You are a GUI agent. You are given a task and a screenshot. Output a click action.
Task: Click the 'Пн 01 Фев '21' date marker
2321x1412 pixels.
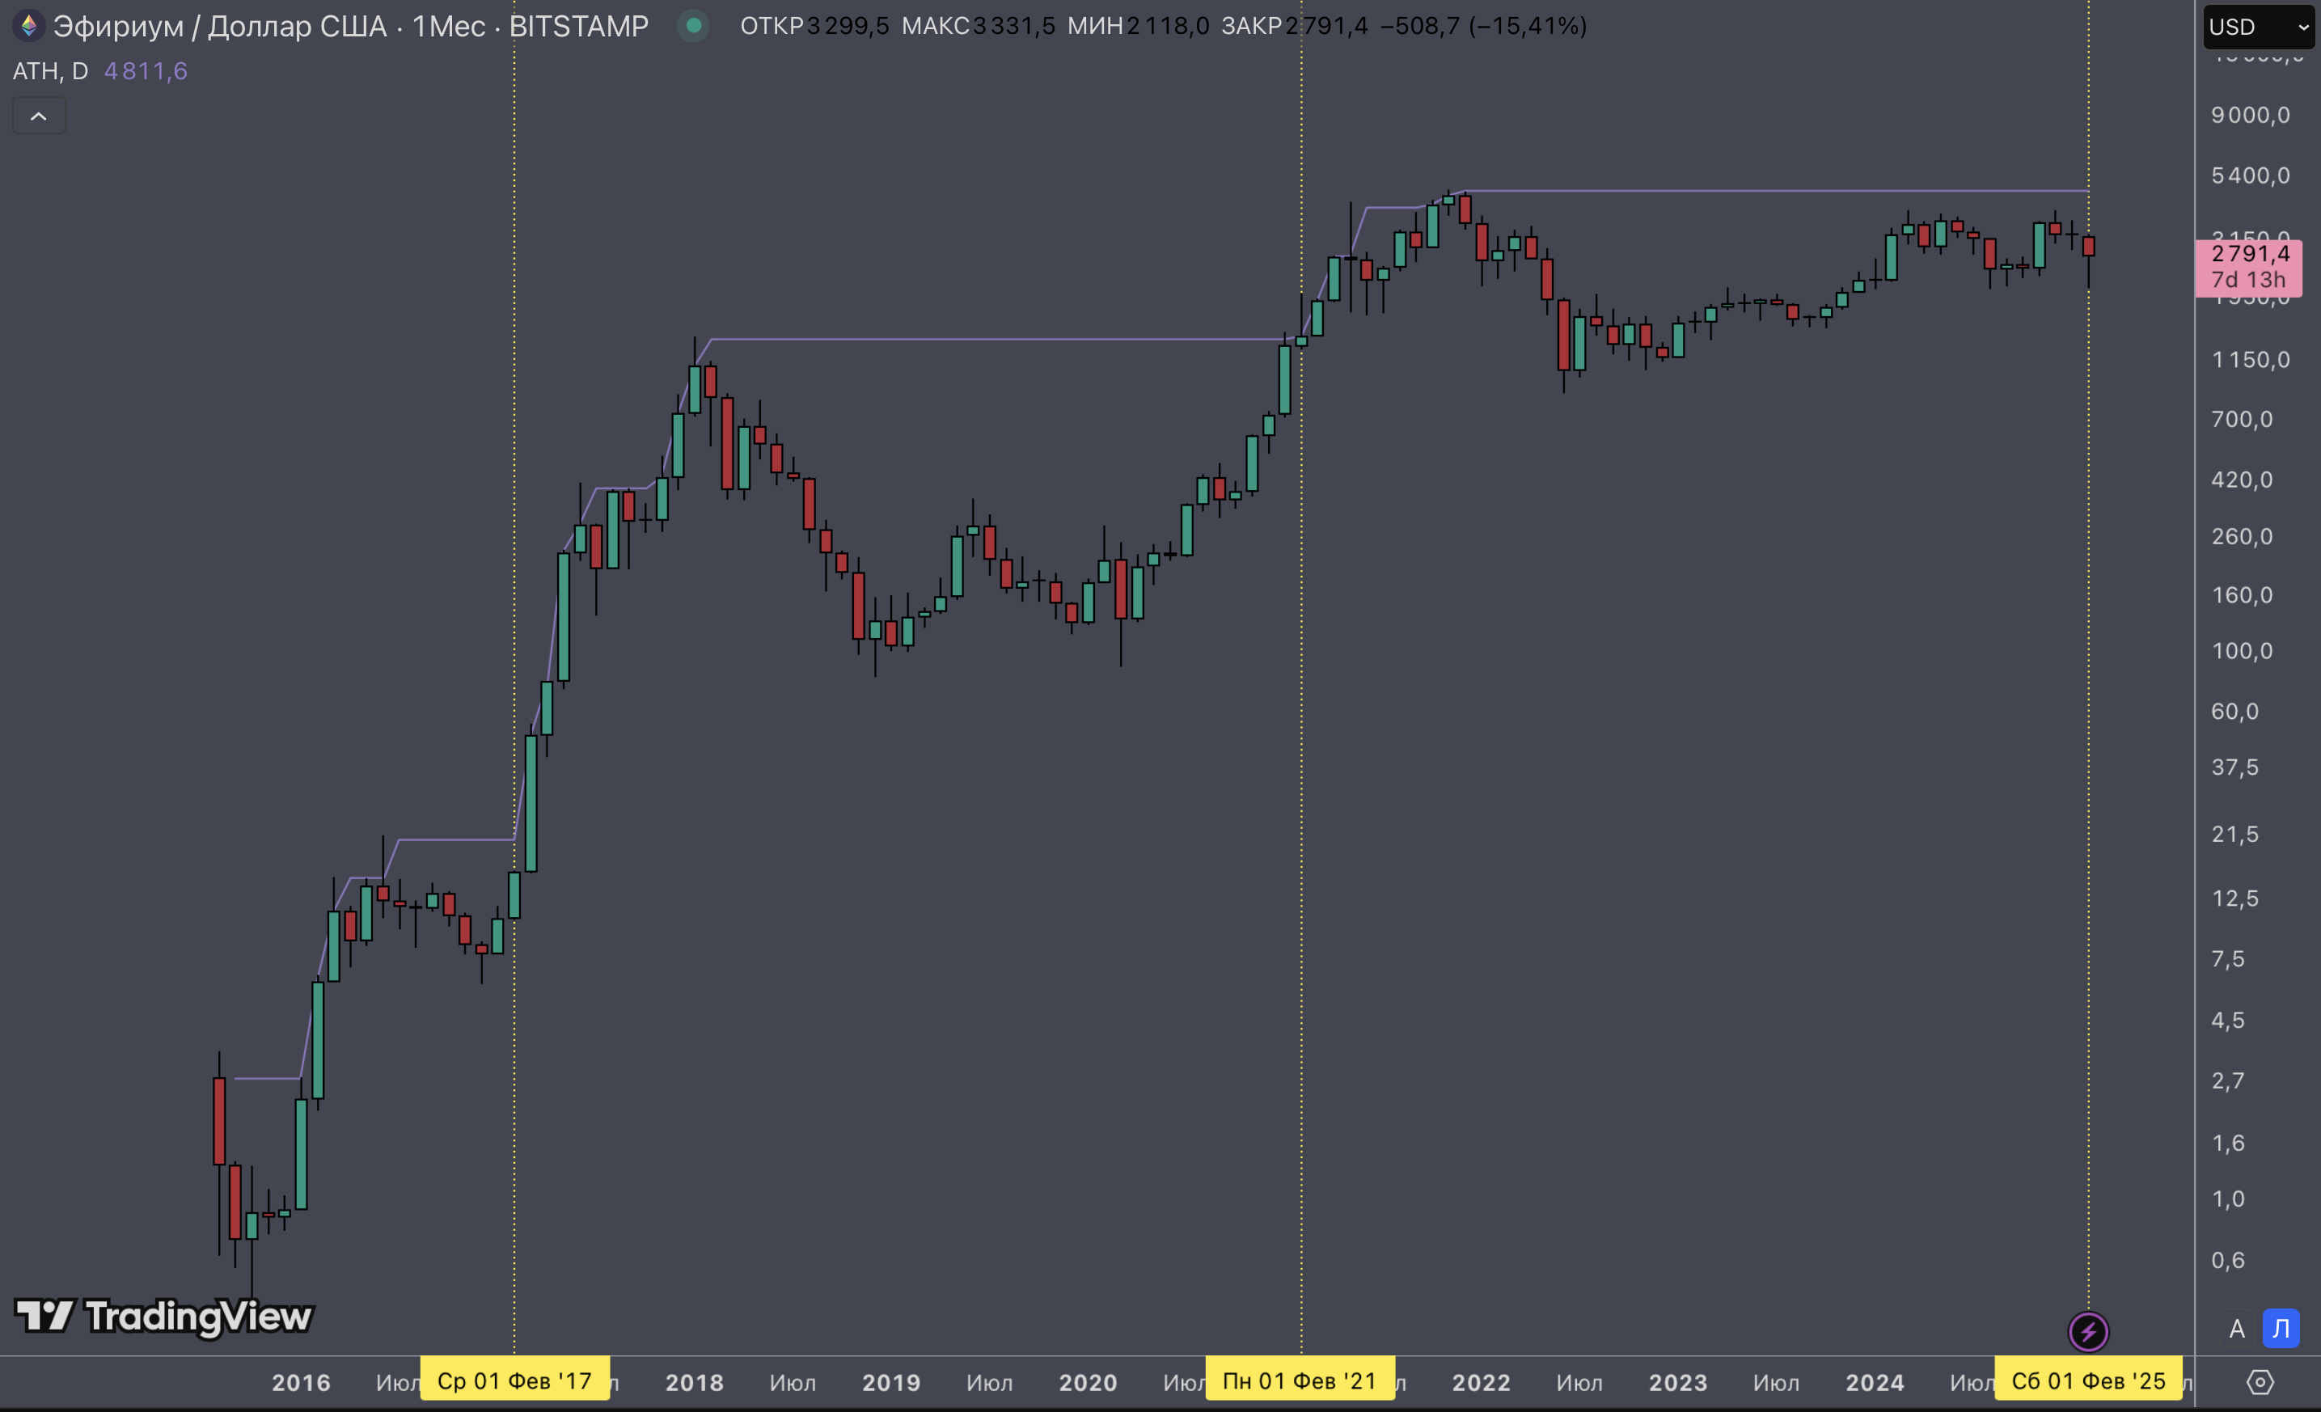pyautogui.click(x=1299, y=1380)
